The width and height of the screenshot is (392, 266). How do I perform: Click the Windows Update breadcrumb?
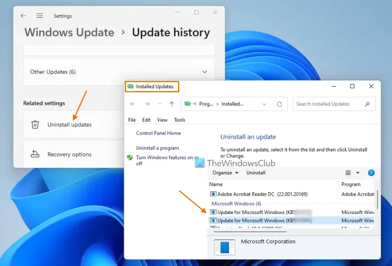(x=69, y=32)
